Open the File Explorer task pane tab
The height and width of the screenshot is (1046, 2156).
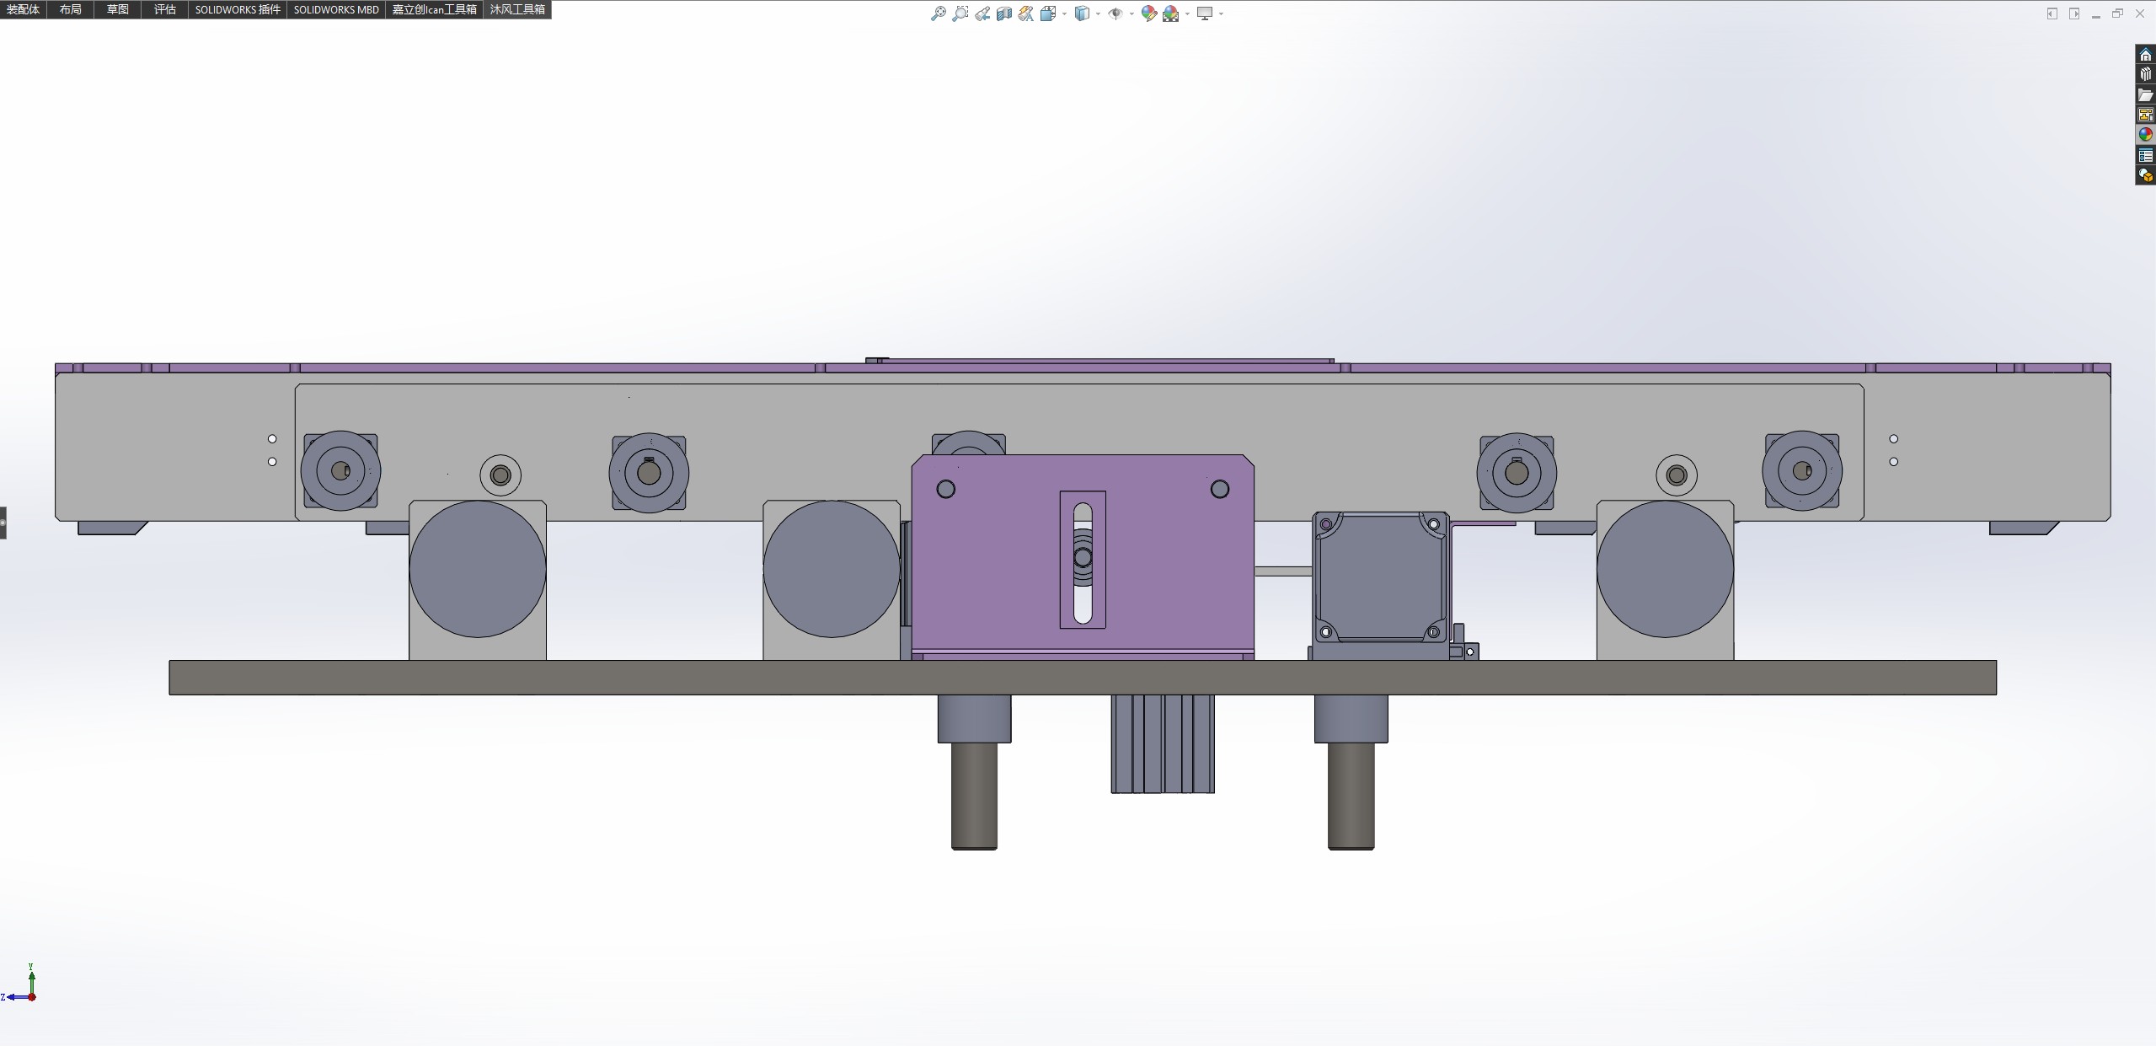click(x=2145, y=94)
